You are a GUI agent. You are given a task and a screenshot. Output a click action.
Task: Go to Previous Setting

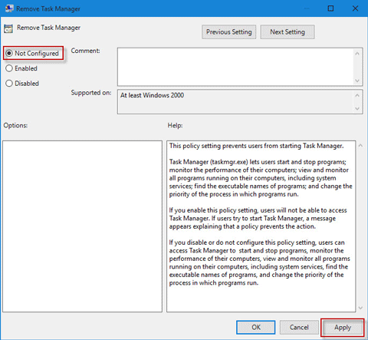click(228, 32)
